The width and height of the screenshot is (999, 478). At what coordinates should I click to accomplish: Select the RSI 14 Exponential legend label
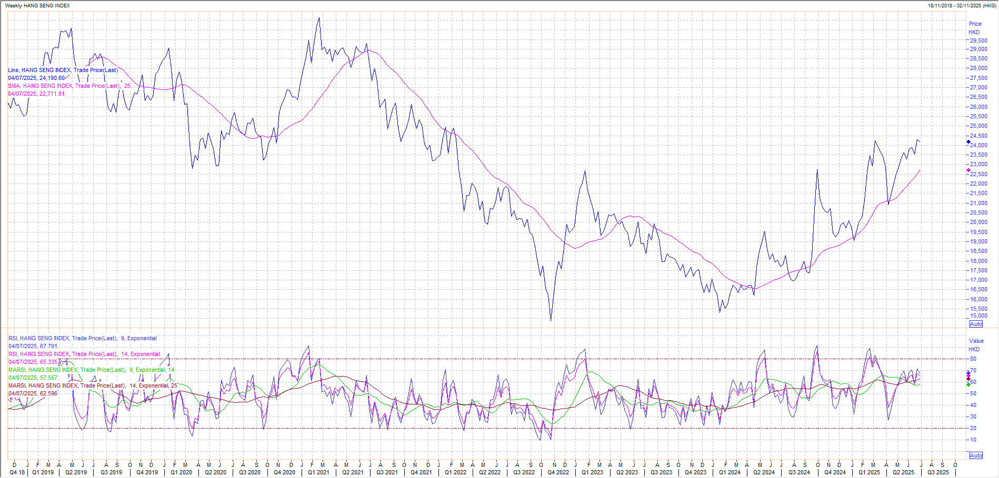pyautogui.click(x=84, y=354)
